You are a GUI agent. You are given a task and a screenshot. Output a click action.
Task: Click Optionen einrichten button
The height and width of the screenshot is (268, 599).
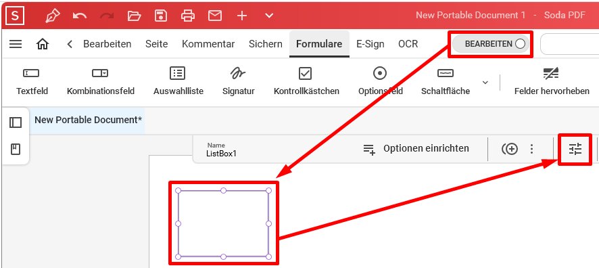(x=416, y=149)
